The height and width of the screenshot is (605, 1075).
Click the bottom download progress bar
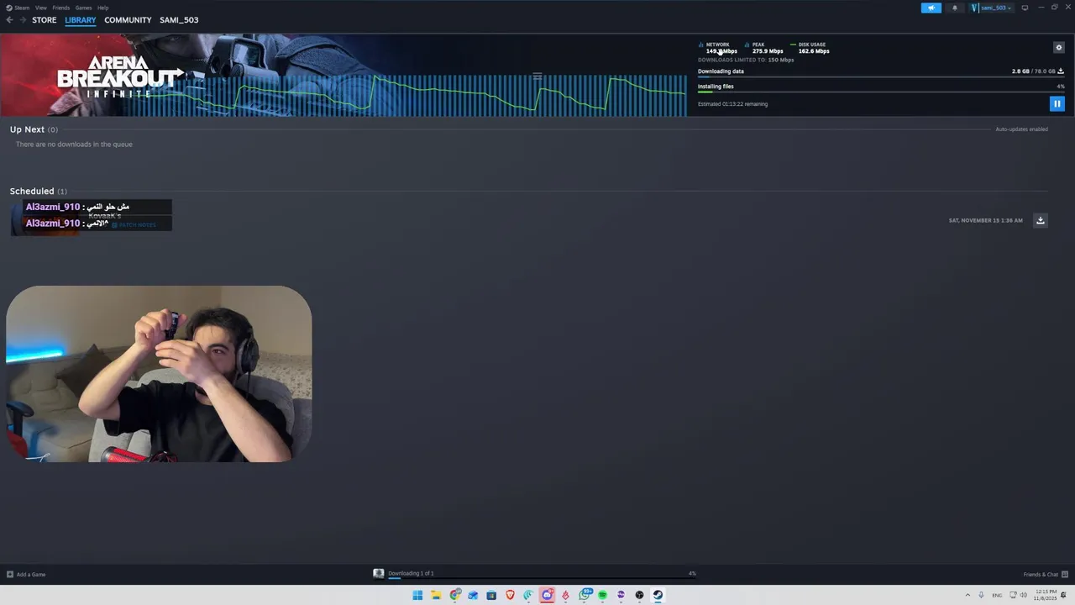[x=542, y=578]
